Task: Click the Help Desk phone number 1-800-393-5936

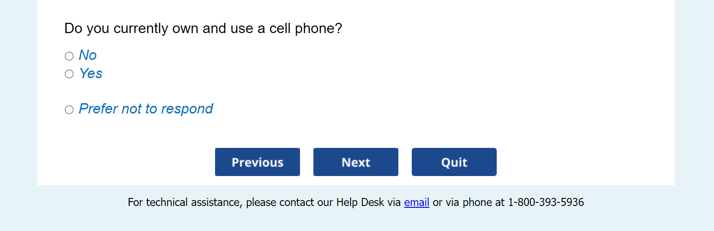Action: 545,202
